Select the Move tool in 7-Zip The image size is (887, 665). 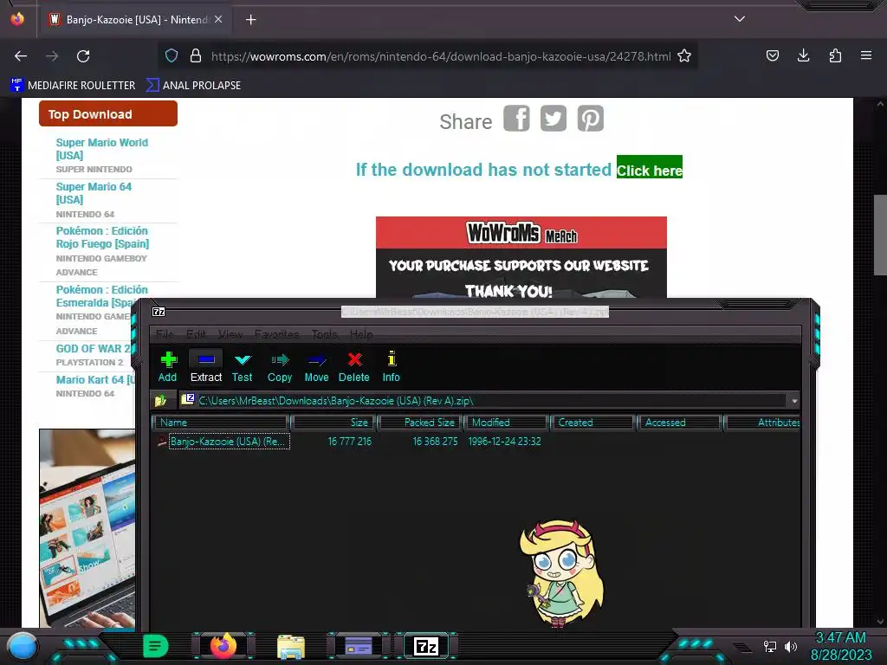tap(316, 367)
